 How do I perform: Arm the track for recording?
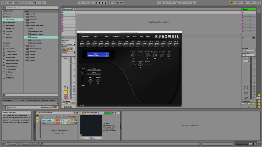coord(65,98)
